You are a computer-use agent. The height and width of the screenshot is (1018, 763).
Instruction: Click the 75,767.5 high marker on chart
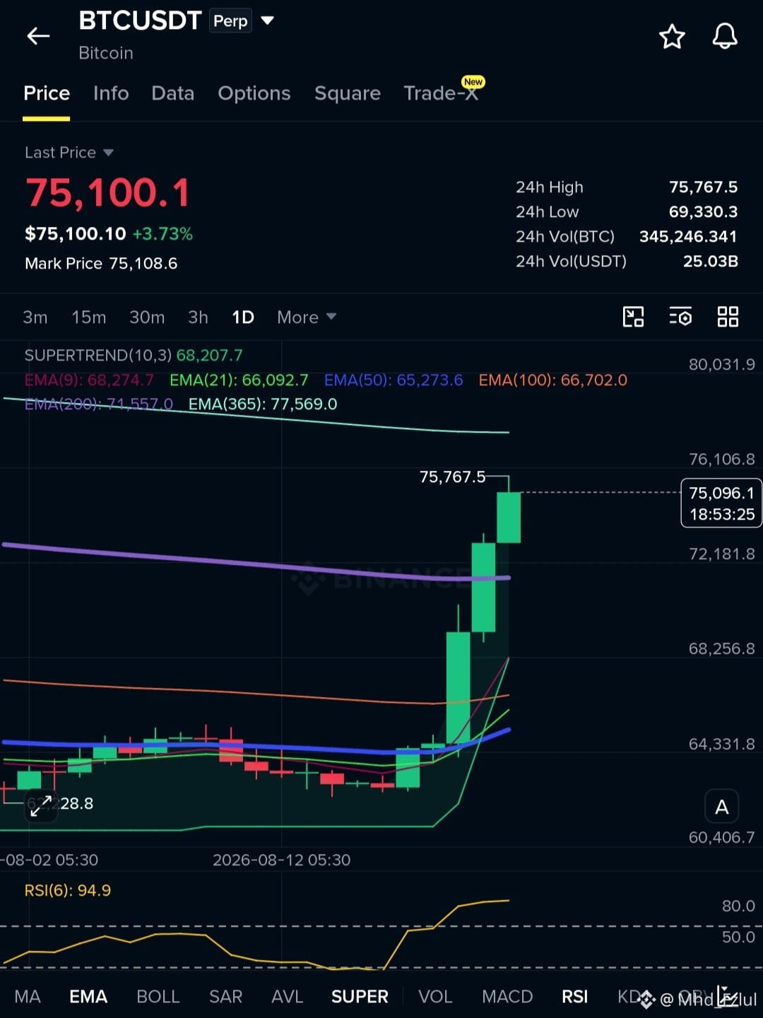pos(452,477)
